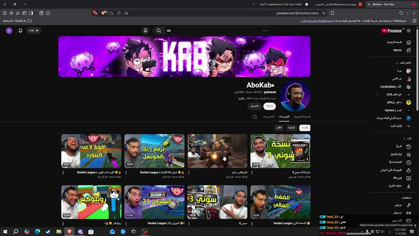Toggle the YouTube guide hamburger menu
Image resolution: width=419 pixels, height=236 pixels.
[x=409, y=30]
